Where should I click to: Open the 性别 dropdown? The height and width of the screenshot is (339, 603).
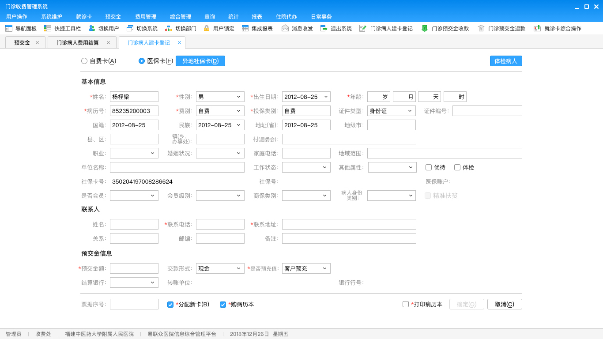[220, 97]
